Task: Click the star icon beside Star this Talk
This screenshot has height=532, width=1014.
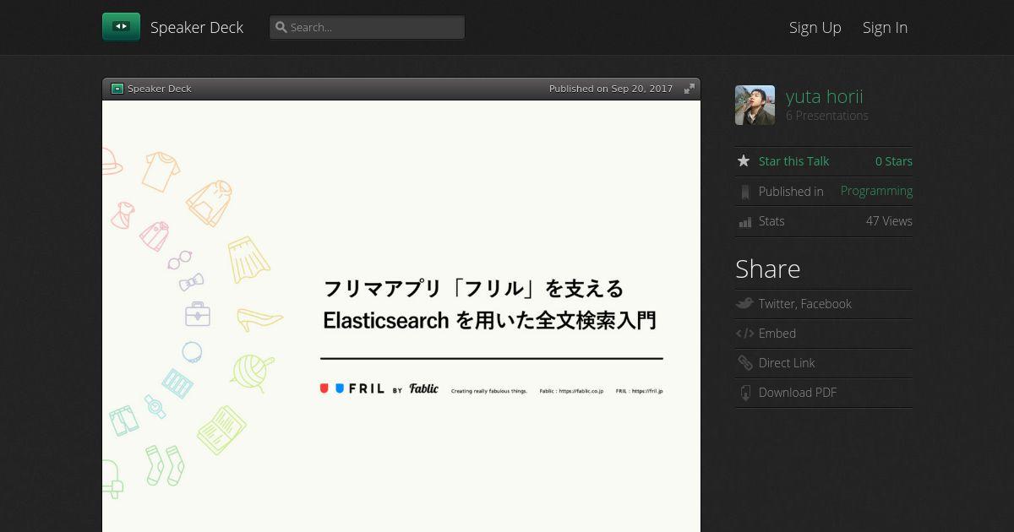Action: (744, 160)
